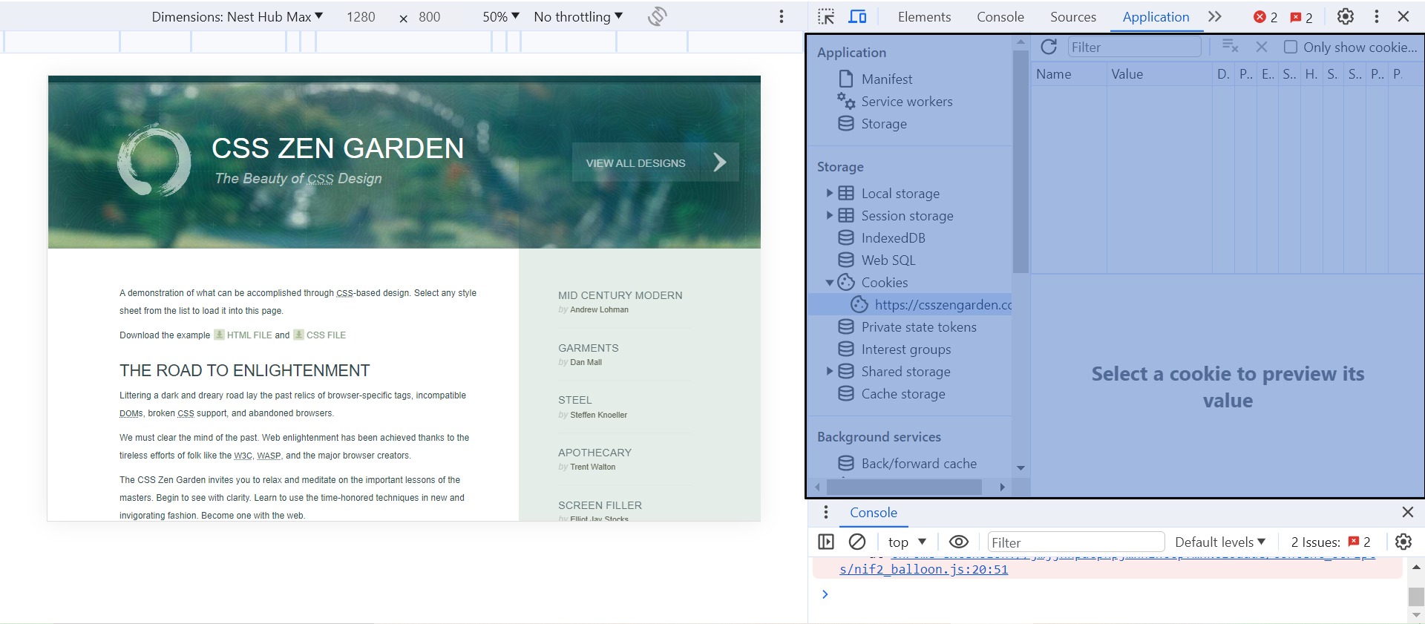
Task: Select the Console drawer tab
Action: [x=874, y=512]
